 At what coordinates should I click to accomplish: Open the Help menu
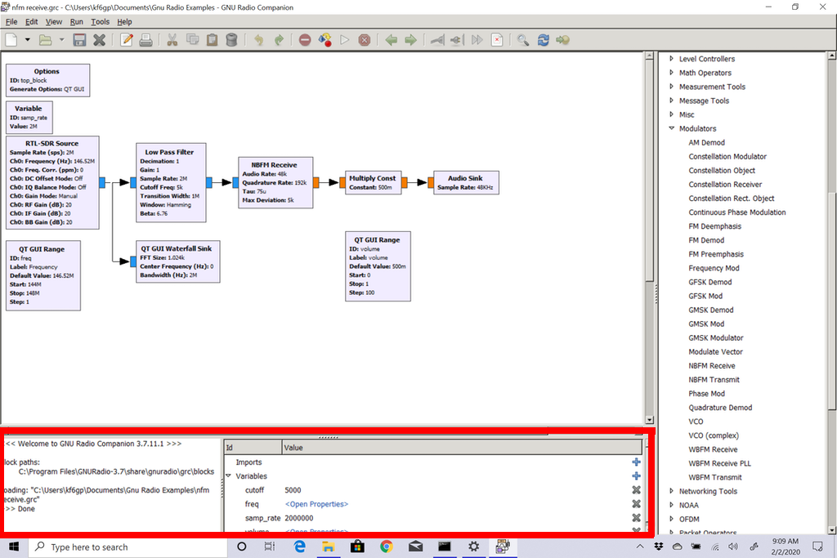click(124, 22)
